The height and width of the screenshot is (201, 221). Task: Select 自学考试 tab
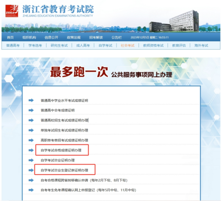point(105,46)
